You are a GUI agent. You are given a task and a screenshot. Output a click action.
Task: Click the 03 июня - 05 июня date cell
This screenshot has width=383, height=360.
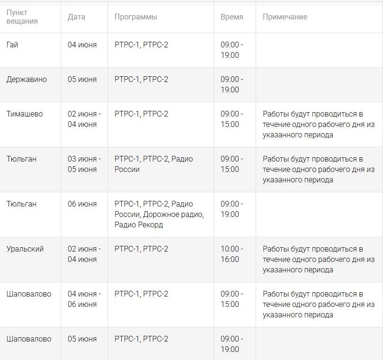coord(84,164)
